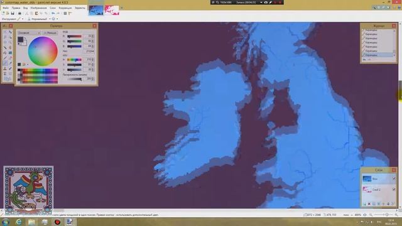Image resolution: width=402 pixels, height=226 pixels.
Task: Select the Ellipse Select tool
Action: (x=5, y=42)
